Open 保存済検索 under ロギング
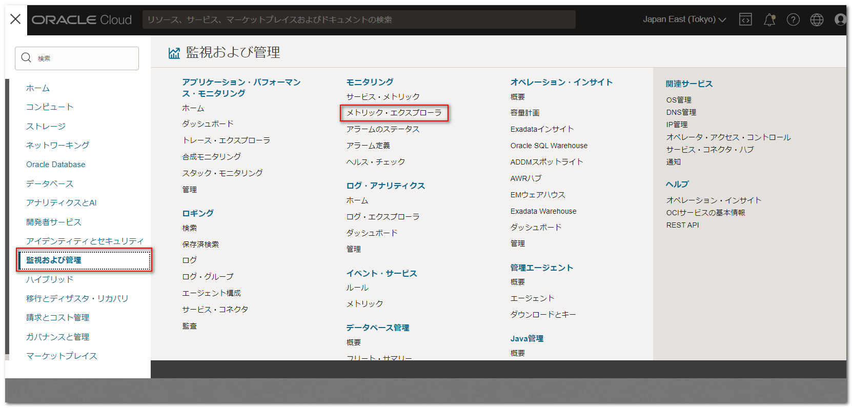Screen dimensions: 852x408 pyautogui.click(x=200, y=244)
